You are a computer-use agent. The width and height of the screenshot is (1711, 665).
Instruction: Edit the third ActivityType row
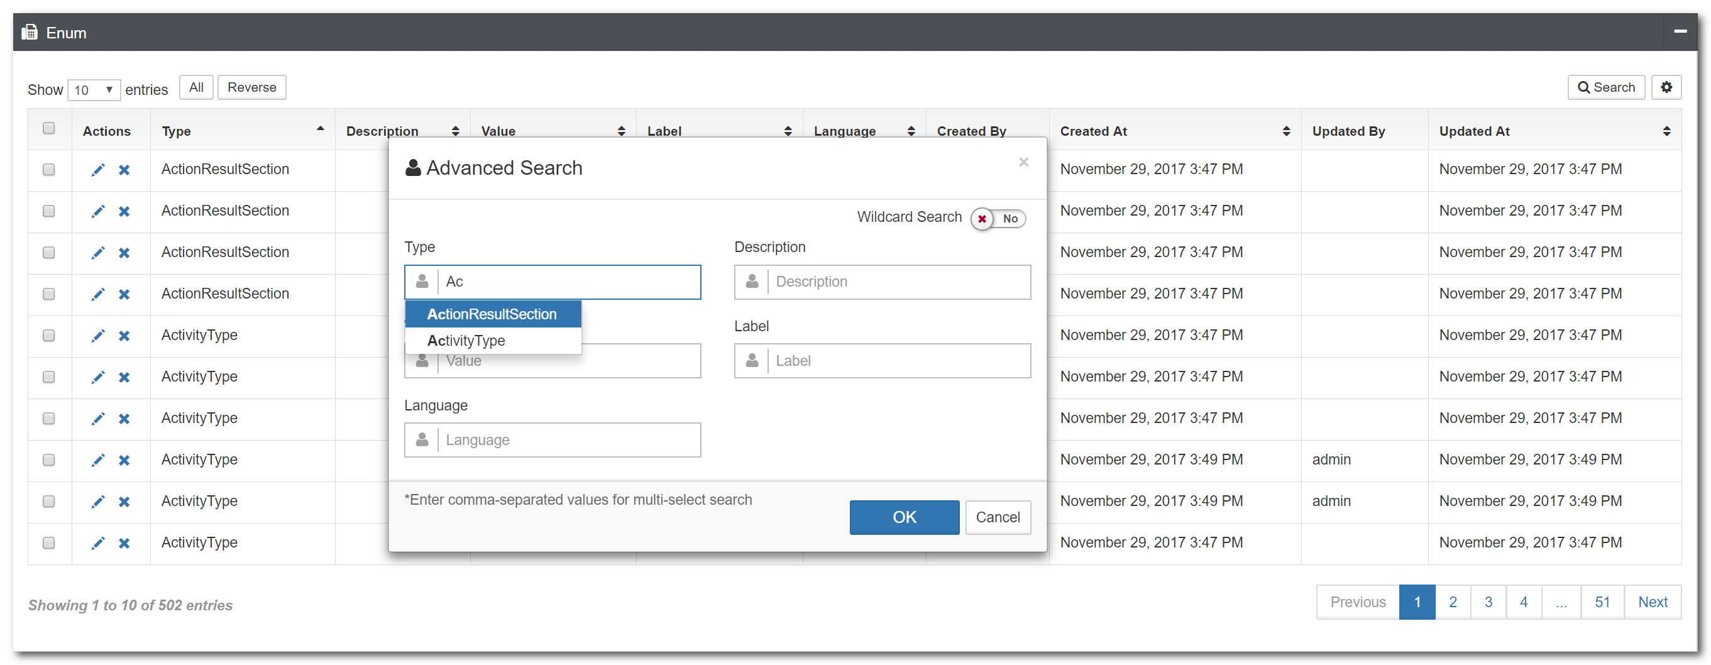click(97, 419)
